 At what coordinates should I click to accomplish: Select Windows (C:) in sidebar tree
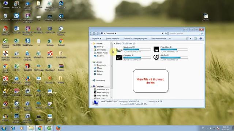[x=101, y=90]
